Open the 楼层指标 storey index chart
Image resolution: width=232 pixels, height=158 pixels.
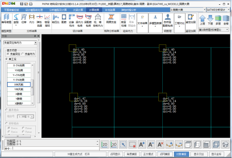[x=47, y=20]
